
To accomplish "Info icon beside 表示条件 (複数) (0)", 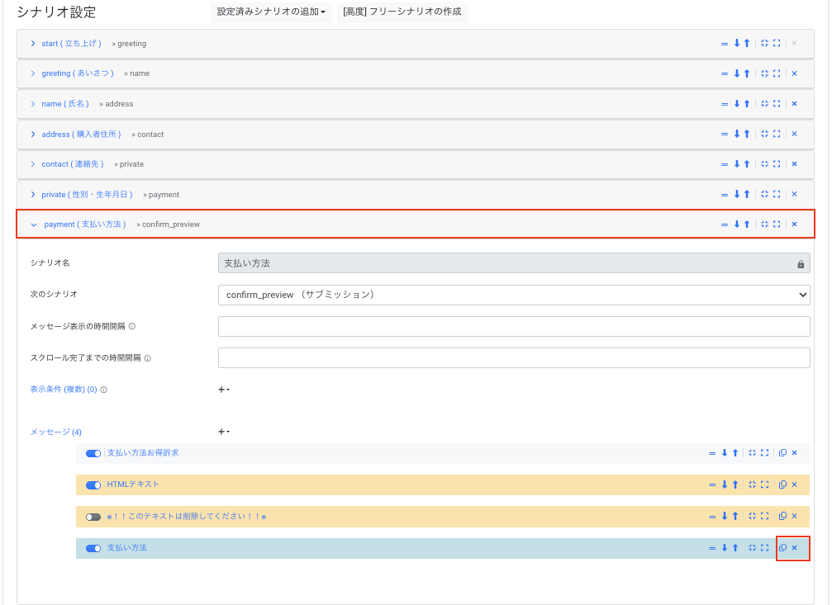I will [x=104, y=390].
